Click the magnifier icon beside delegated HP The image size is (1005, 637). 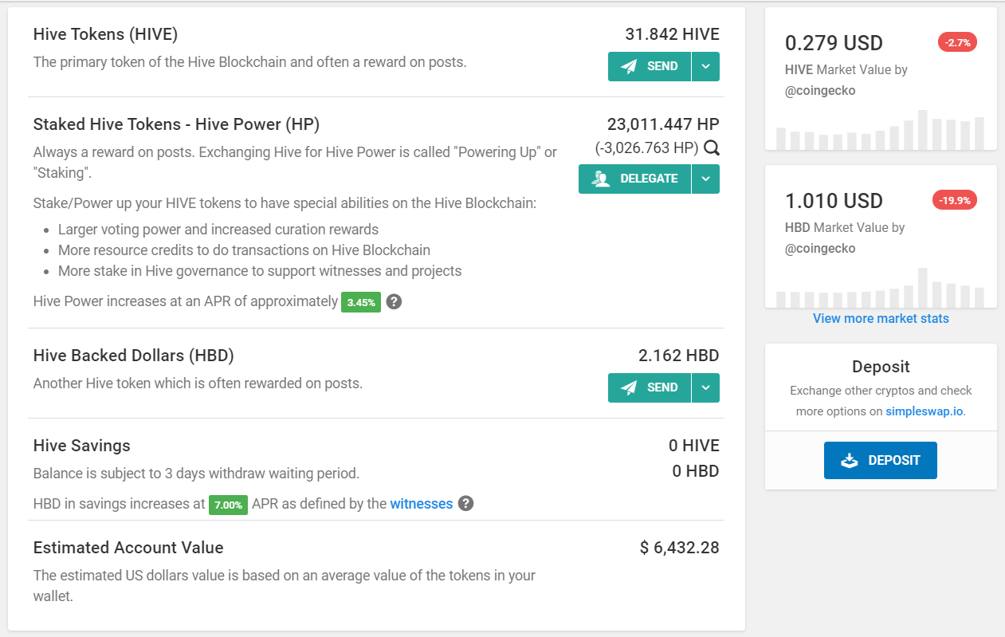click(x=712, y=148)
